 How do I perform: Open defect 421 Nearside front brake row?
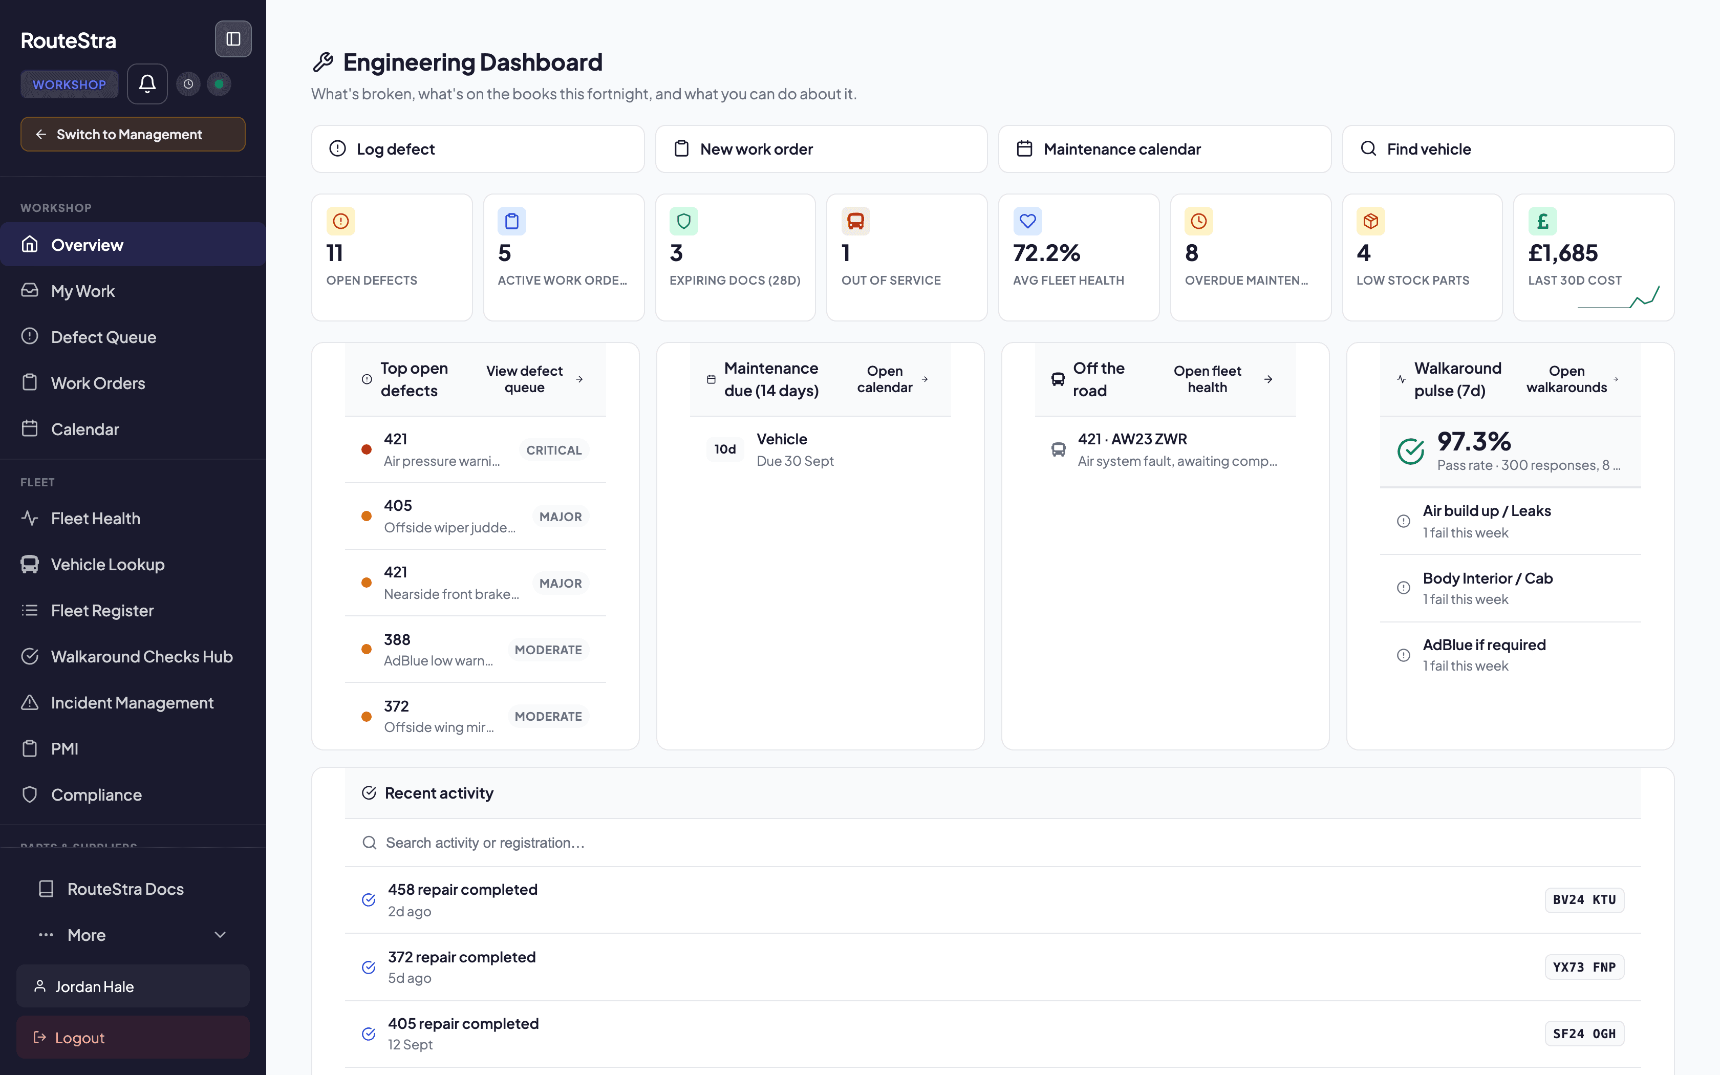476,583
